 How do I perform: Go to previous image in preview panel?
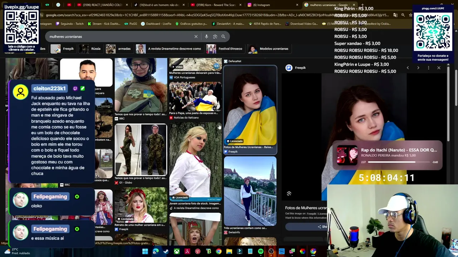click(x=408, y=68)
